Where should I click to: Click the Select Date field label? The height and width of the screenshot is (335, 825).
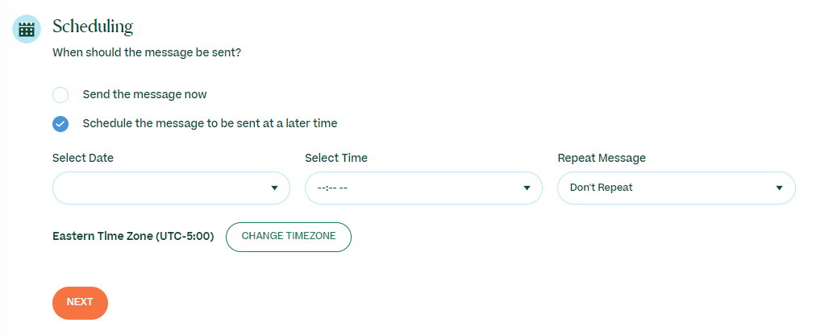(83, 158)
